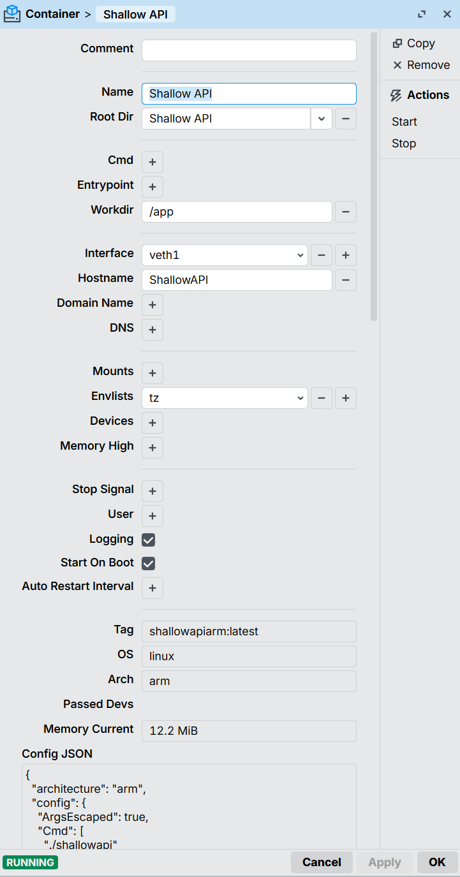Screen dimensions: 460x877
Task: Uncheck the Start On Boot checkbox
Action: 149,563
